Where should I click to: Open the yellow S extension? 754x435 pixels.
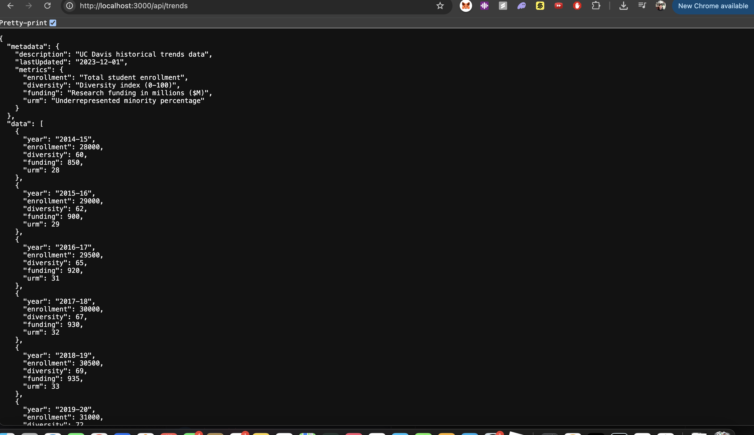click(540, 6)
